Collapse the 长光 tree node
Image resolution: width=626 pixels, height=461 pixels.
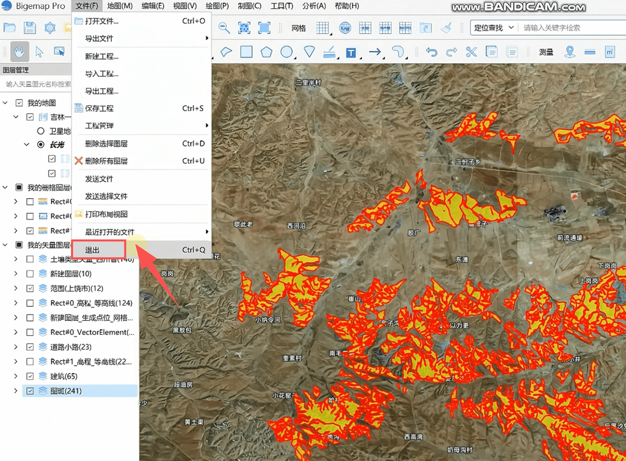tap(27, 144)
